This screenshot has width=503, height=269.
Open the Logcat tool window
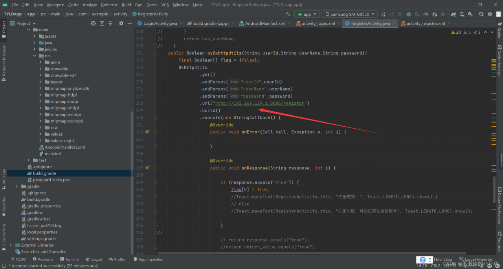tap(94, 259)
